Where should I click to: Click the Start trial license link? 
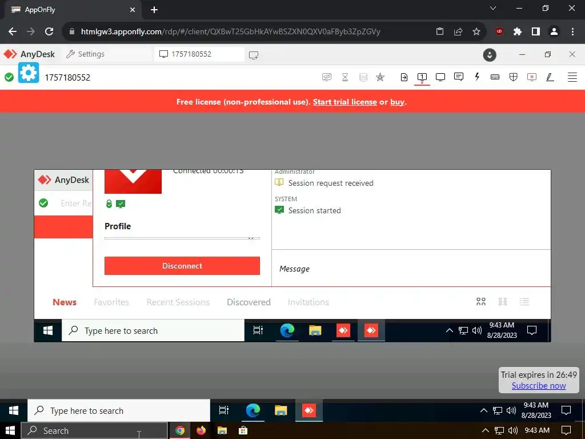coord(344,102)
